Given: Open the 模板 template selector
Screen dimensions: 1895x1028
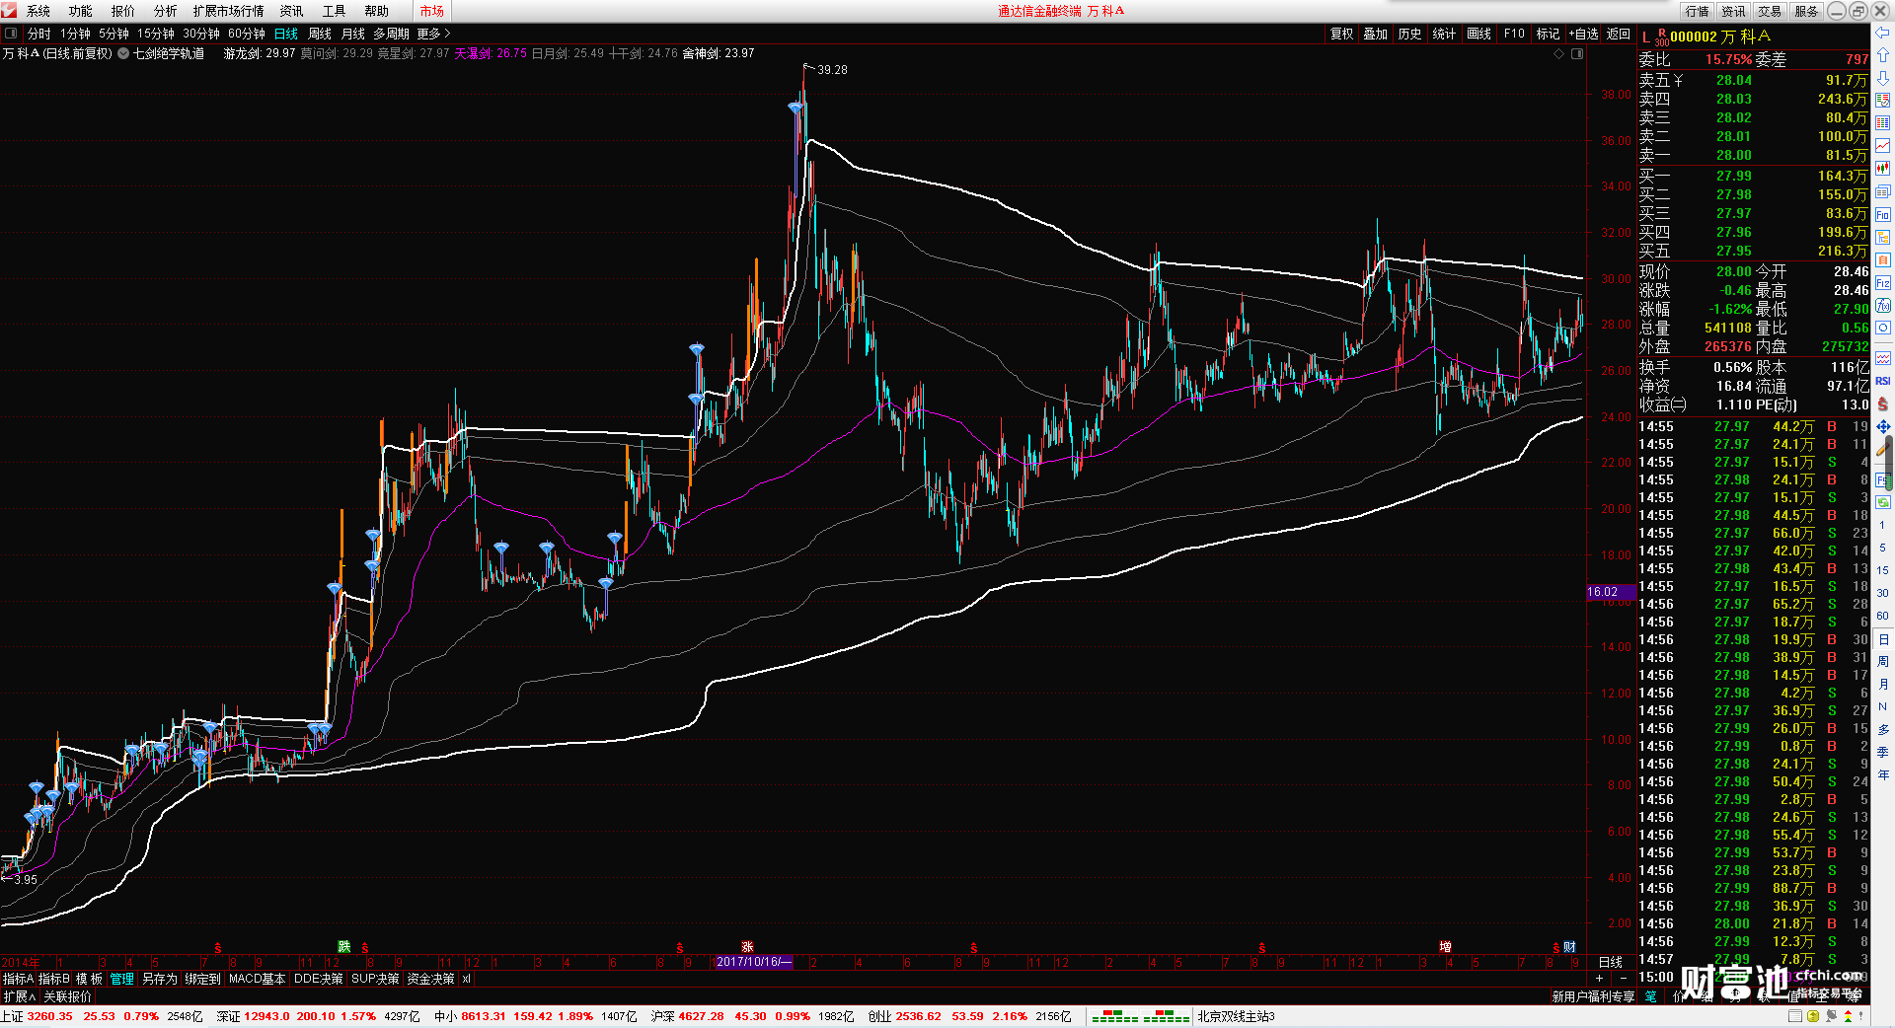Looking at the screenshot, I should 90,979.
